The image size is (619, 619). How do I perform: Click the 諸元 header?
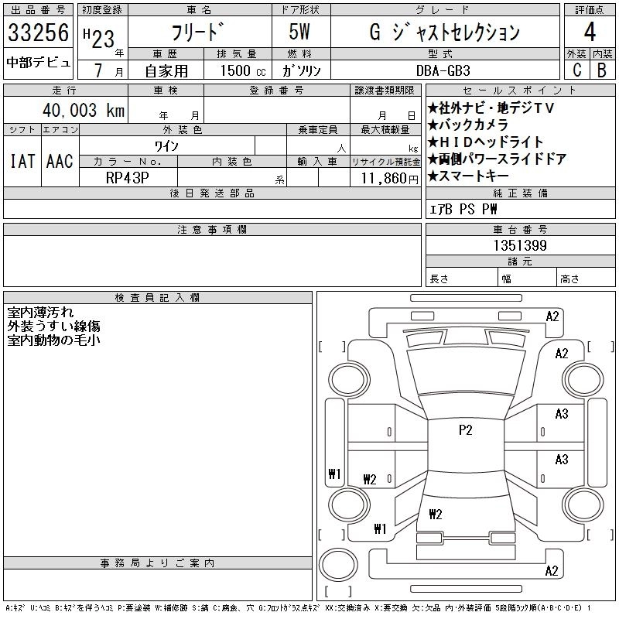pyautogui.click(x=520, y=262)
